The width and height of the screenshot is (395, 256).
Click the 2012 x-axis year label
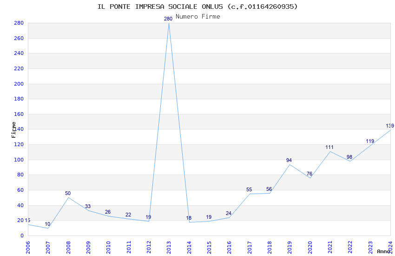click(x=149, y=248)
